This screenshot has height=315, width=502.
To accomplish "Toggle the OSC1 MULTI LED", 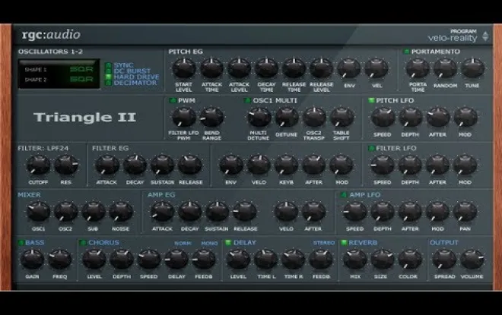I will (x=247, y=101).
